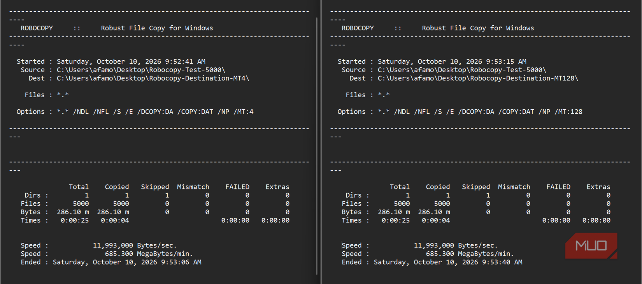Click the /DCOPY:DA option in the left pane
This screenshot has height=284, width=642.
(155, 112)
